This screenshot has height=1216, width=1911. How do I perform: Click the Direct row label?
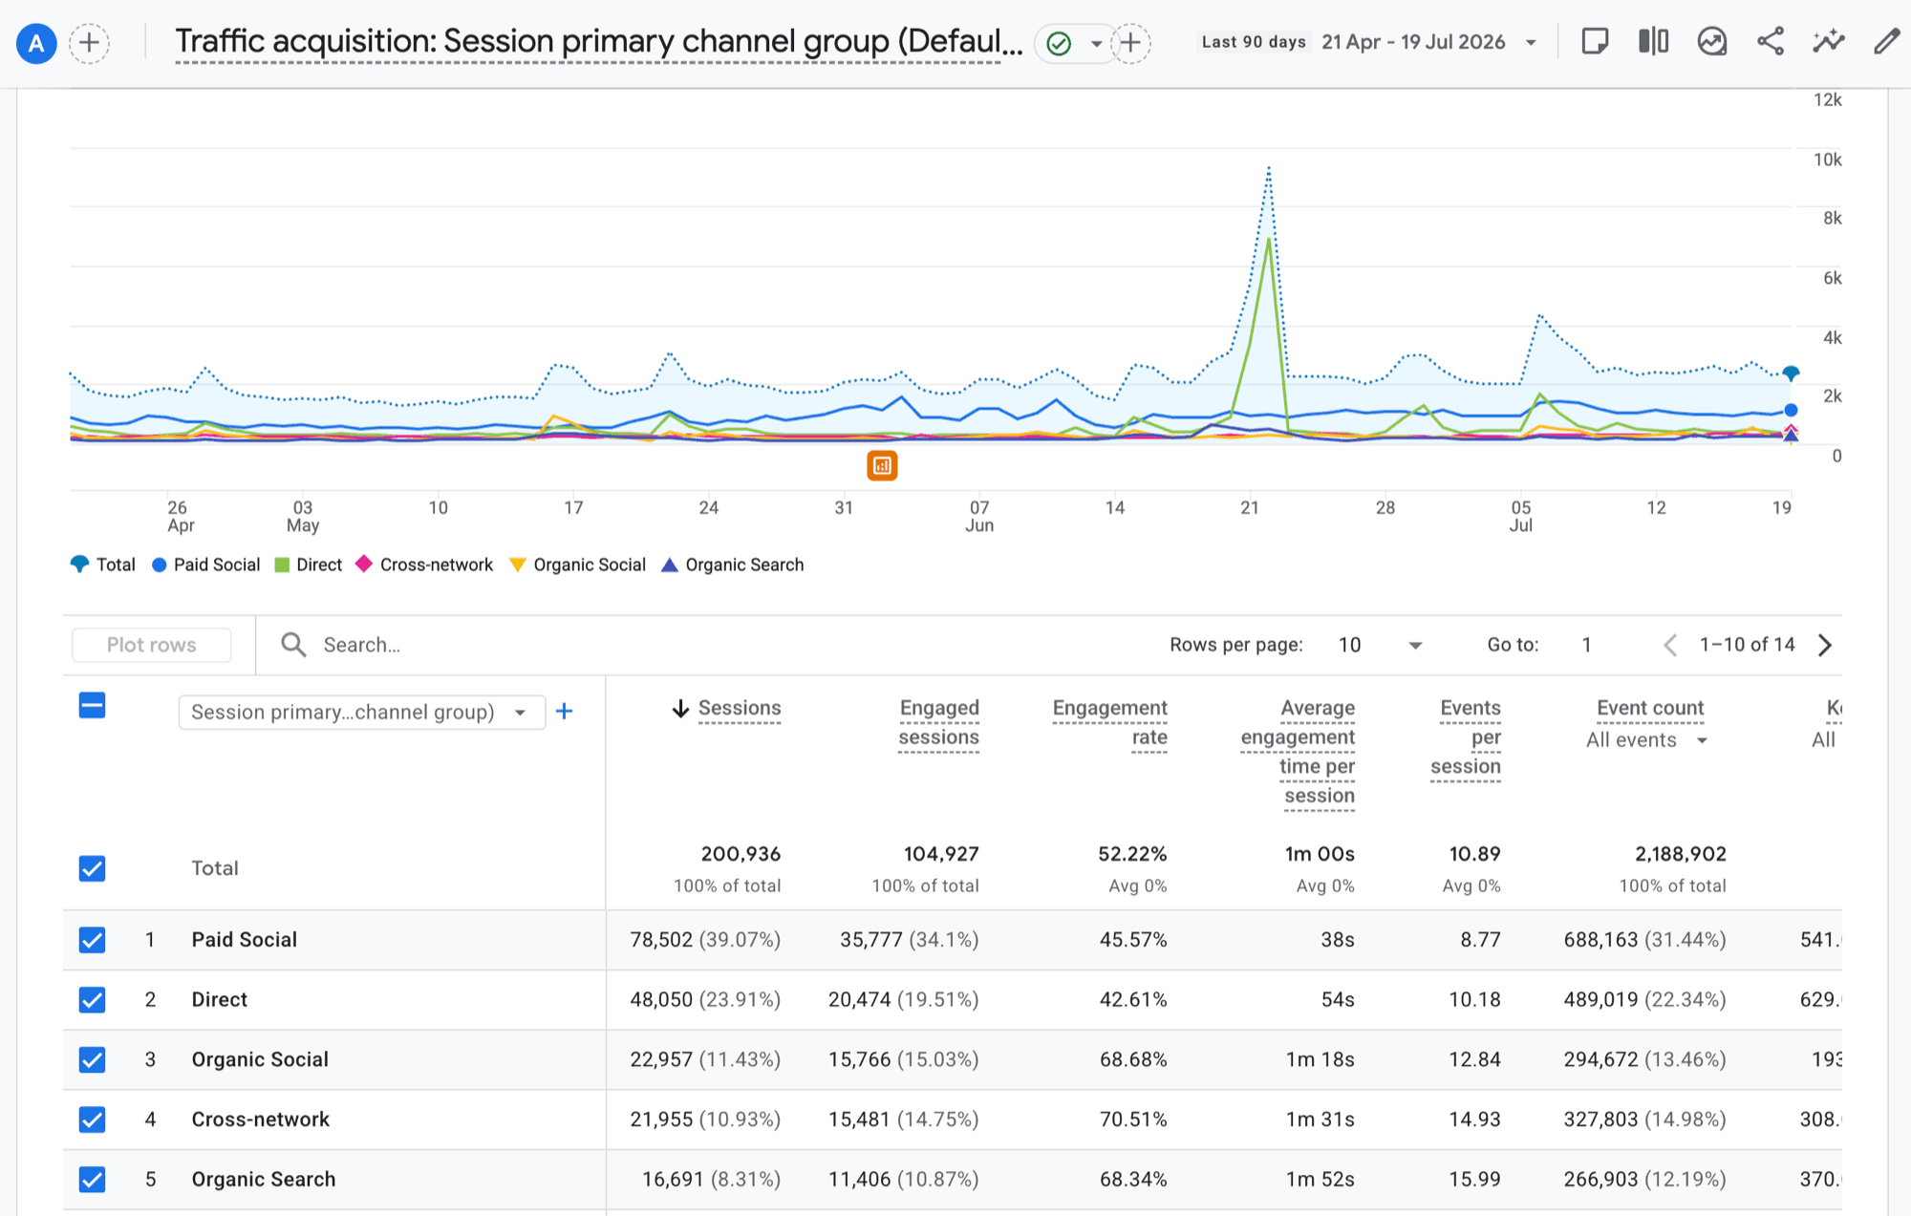(x=220, y=1000)
